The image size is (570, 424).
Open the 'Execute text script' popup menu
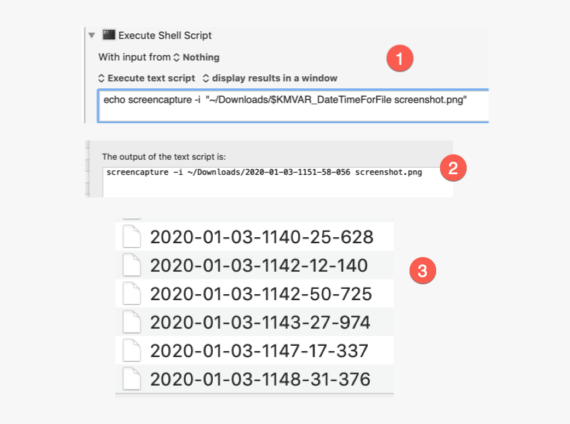click(147, 78)
